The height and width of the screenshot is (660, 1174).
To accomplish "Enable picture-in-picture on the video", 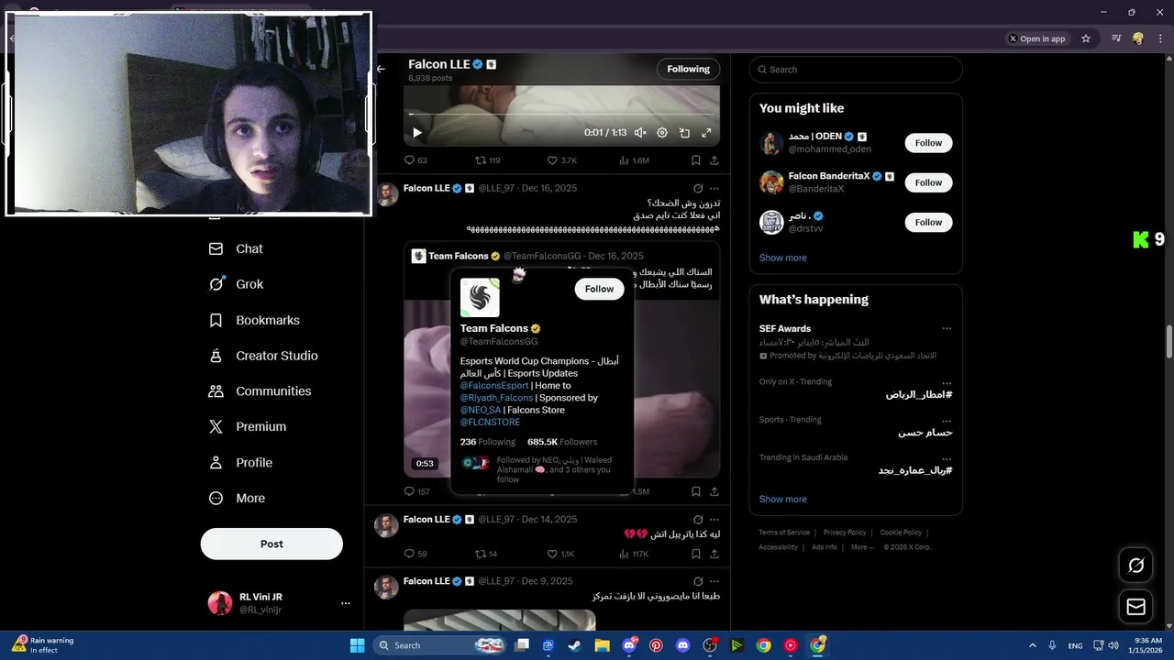I will [684, 133].
